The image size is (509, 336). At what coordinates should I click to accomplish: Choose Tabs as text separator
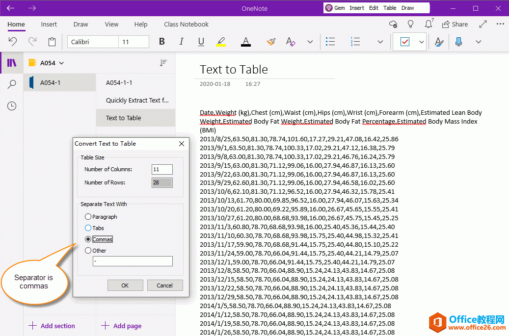(x=88, y=228)
